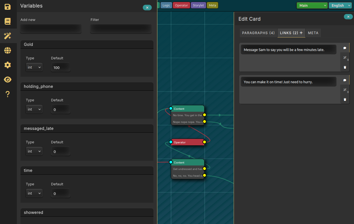The height and width of the screenshot is (224, 354).
Task: Click output port of 'Nope nope nope' row
Action: point(204,122)
